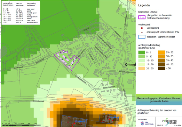Select the 15 - 20 legend swatch
The height and width of the screenshot is (127, 182).
click(142, 64)
